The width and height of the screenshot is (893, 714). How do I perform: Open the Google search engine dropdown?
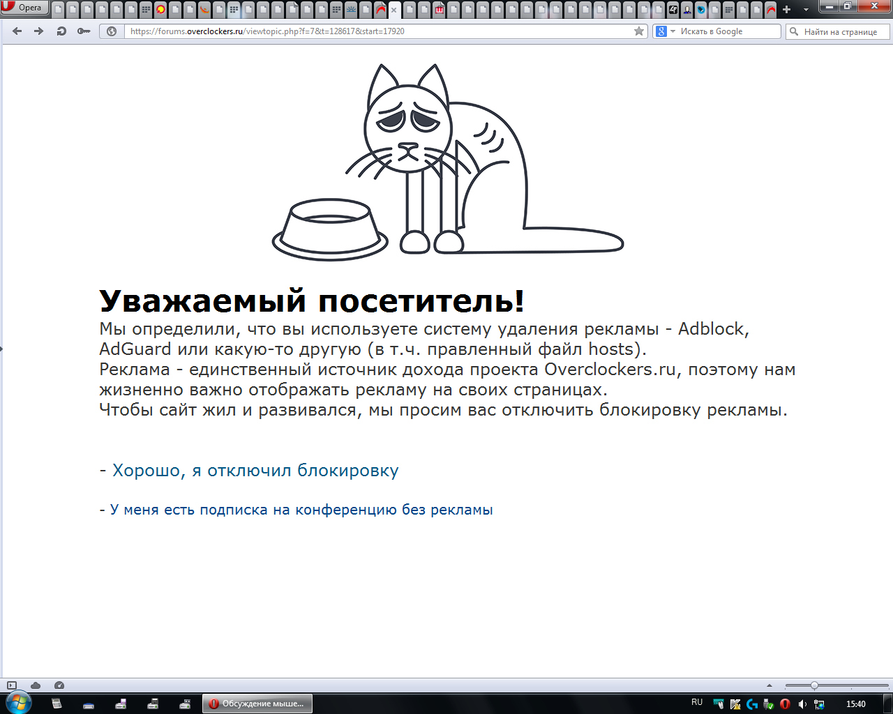tap(666, 31)
